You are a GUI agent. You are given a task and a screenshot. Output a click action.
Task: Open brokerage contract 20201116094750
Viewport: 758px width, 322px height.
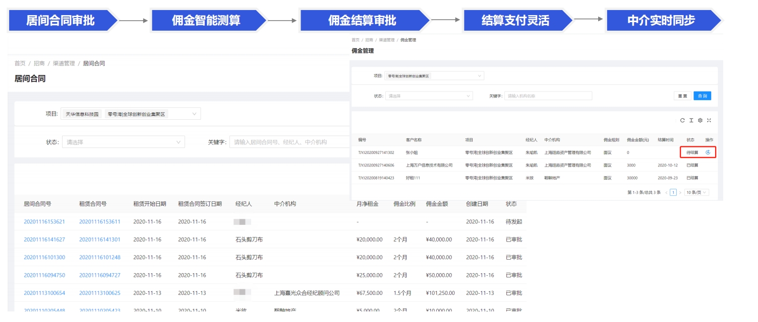click(x=44, y=275)
